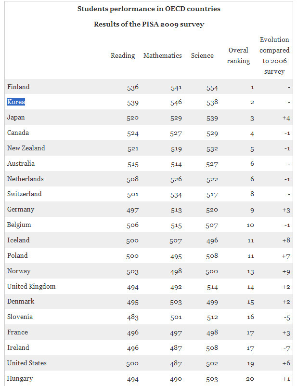Click Switzerland's mathematics score 534
The image size is (297, 386).
point(176,195)
